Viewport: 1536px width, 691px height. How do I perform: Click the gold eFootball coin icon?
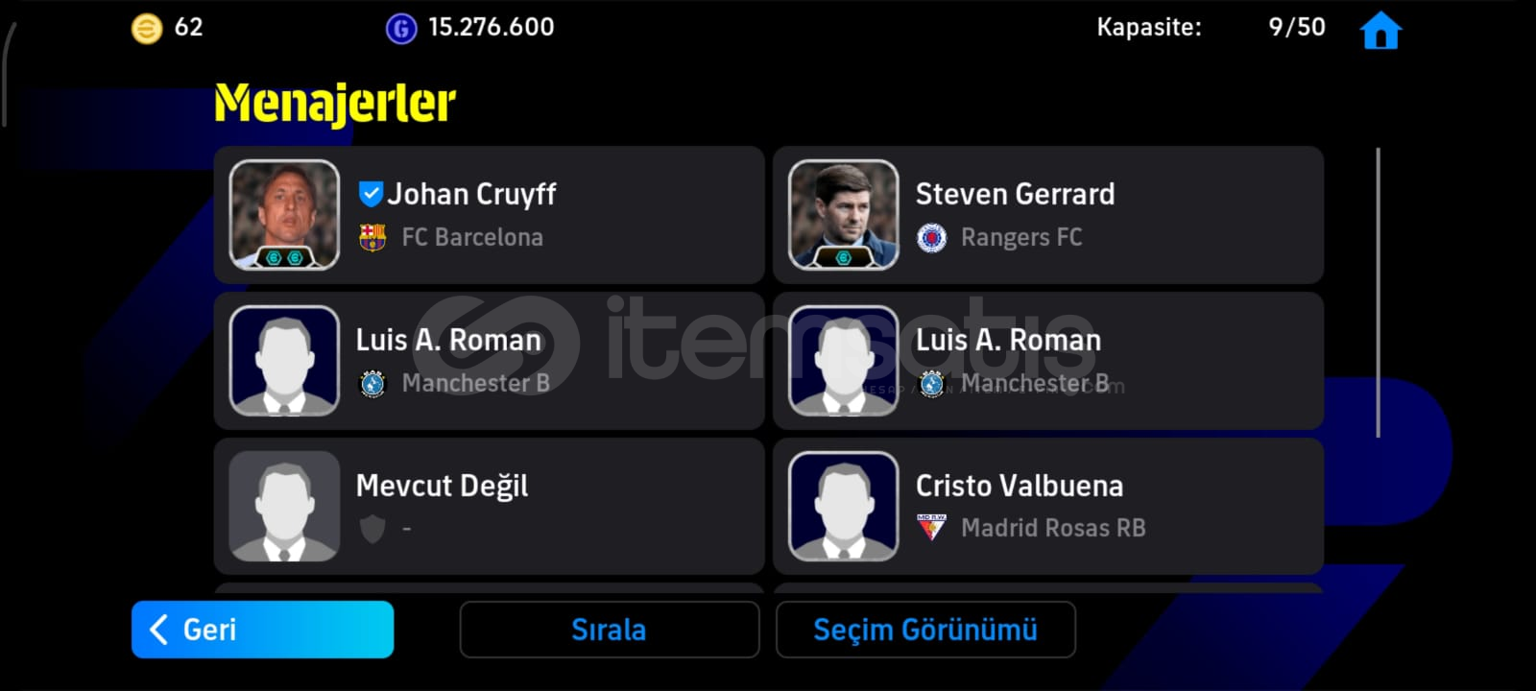[146, 29]
